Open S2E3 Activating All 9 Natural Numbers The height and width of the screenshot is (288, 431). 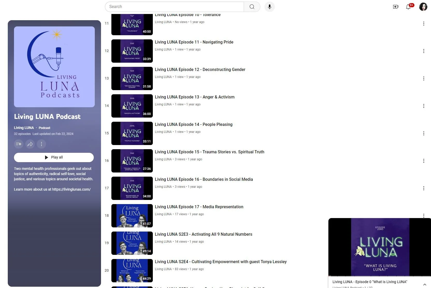click(203, 234)
